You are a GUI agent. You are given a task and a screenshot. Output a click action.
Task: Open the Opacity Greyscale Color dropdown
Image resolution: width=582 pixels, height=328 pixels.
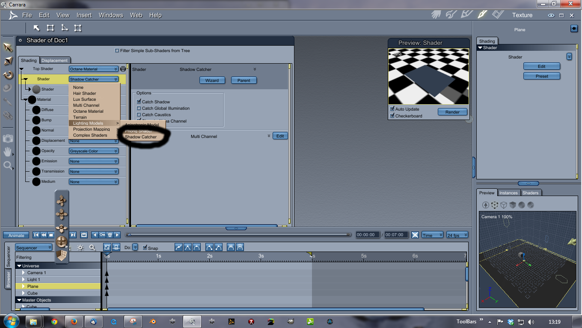(x=94, y=151)
